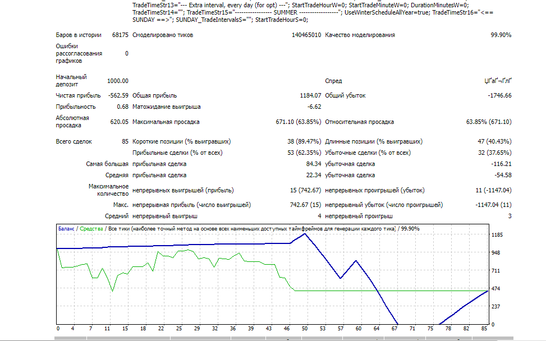Select the modelled ticks value 140465010
The width and height of the screenshot is (546, 341).
tap(306, 35)
